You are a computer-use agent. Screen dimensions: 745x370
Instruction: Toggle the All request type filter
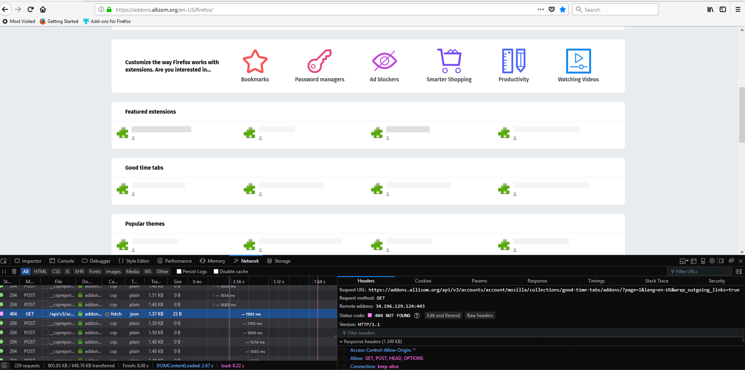point(26,272)
